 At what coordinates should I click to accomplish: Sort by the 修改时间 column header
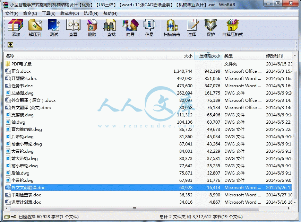[277, 56]
